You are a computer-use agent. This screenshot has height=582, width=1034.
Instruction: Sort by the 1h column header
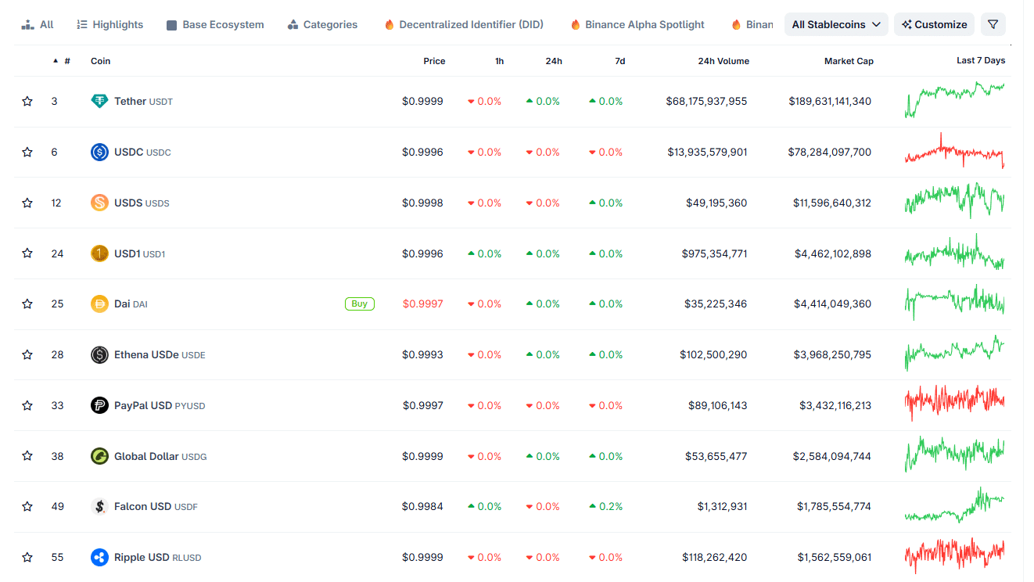(x=499, y=61)
